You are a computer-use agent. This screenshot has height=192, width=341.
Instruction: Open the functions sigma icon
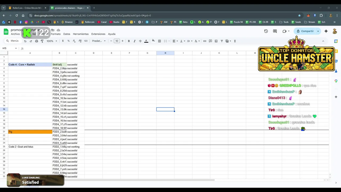click(x=235, y=41)
